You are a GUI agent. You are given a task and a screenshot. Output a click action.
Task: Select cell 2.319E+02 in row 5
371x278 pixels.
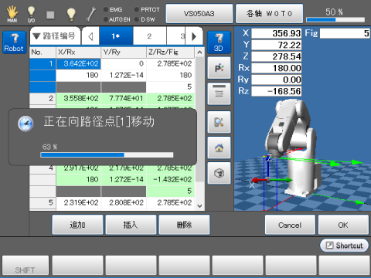pos(79,202)
